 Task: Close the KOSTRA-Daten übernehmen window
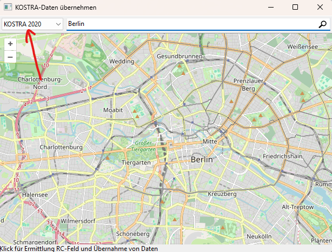click(320, 8)
